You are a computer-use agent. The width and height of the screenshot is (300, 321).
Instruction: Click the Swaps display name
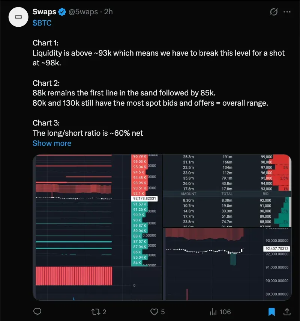tap(44, 12)
